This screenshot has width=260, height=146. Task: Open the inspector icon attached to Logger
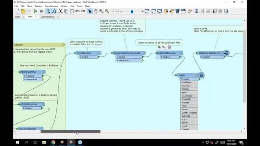point(201,75)
